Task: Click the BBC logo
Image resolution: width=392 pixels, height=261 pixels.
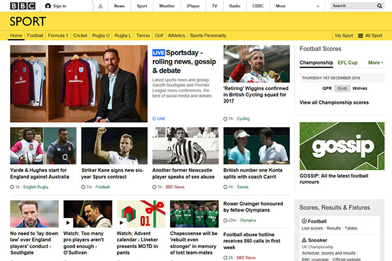Action: click(x=23, y=6)
